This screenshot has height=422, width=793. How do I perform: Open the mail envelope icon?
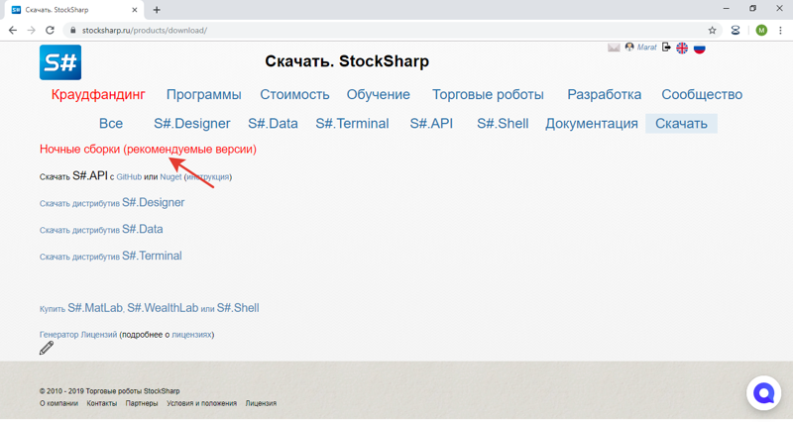614,48
